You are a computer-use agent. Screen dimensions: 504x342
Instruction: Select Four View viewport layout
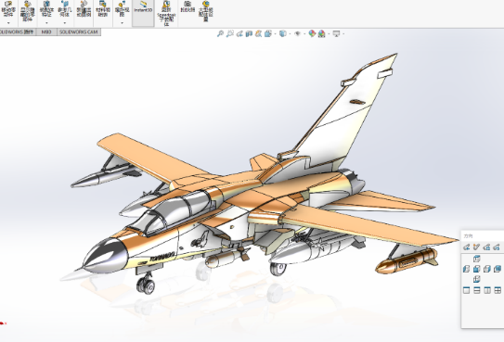(498, 290)
